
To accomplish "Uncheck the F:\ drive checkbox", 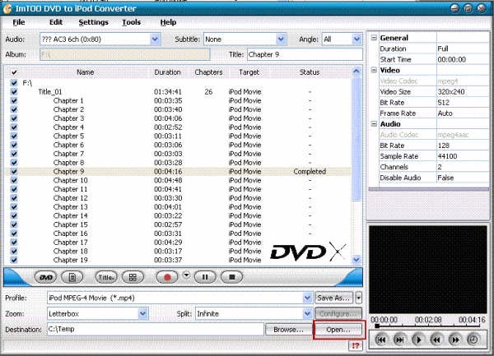I will click(x=14, y=83).
